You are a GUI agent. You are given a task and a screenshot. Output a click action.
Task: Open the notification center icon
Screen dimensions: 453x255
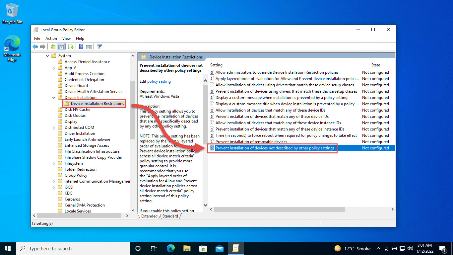[442, 248]
